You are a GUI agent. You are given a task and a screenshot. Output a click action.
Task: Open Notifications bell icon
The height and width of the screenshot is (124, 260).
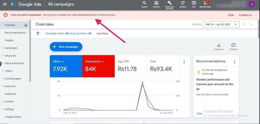tap(205, 3)
